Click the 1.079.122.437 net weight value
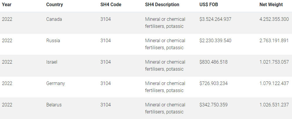 pyautogui.click(x=274, y=84)
